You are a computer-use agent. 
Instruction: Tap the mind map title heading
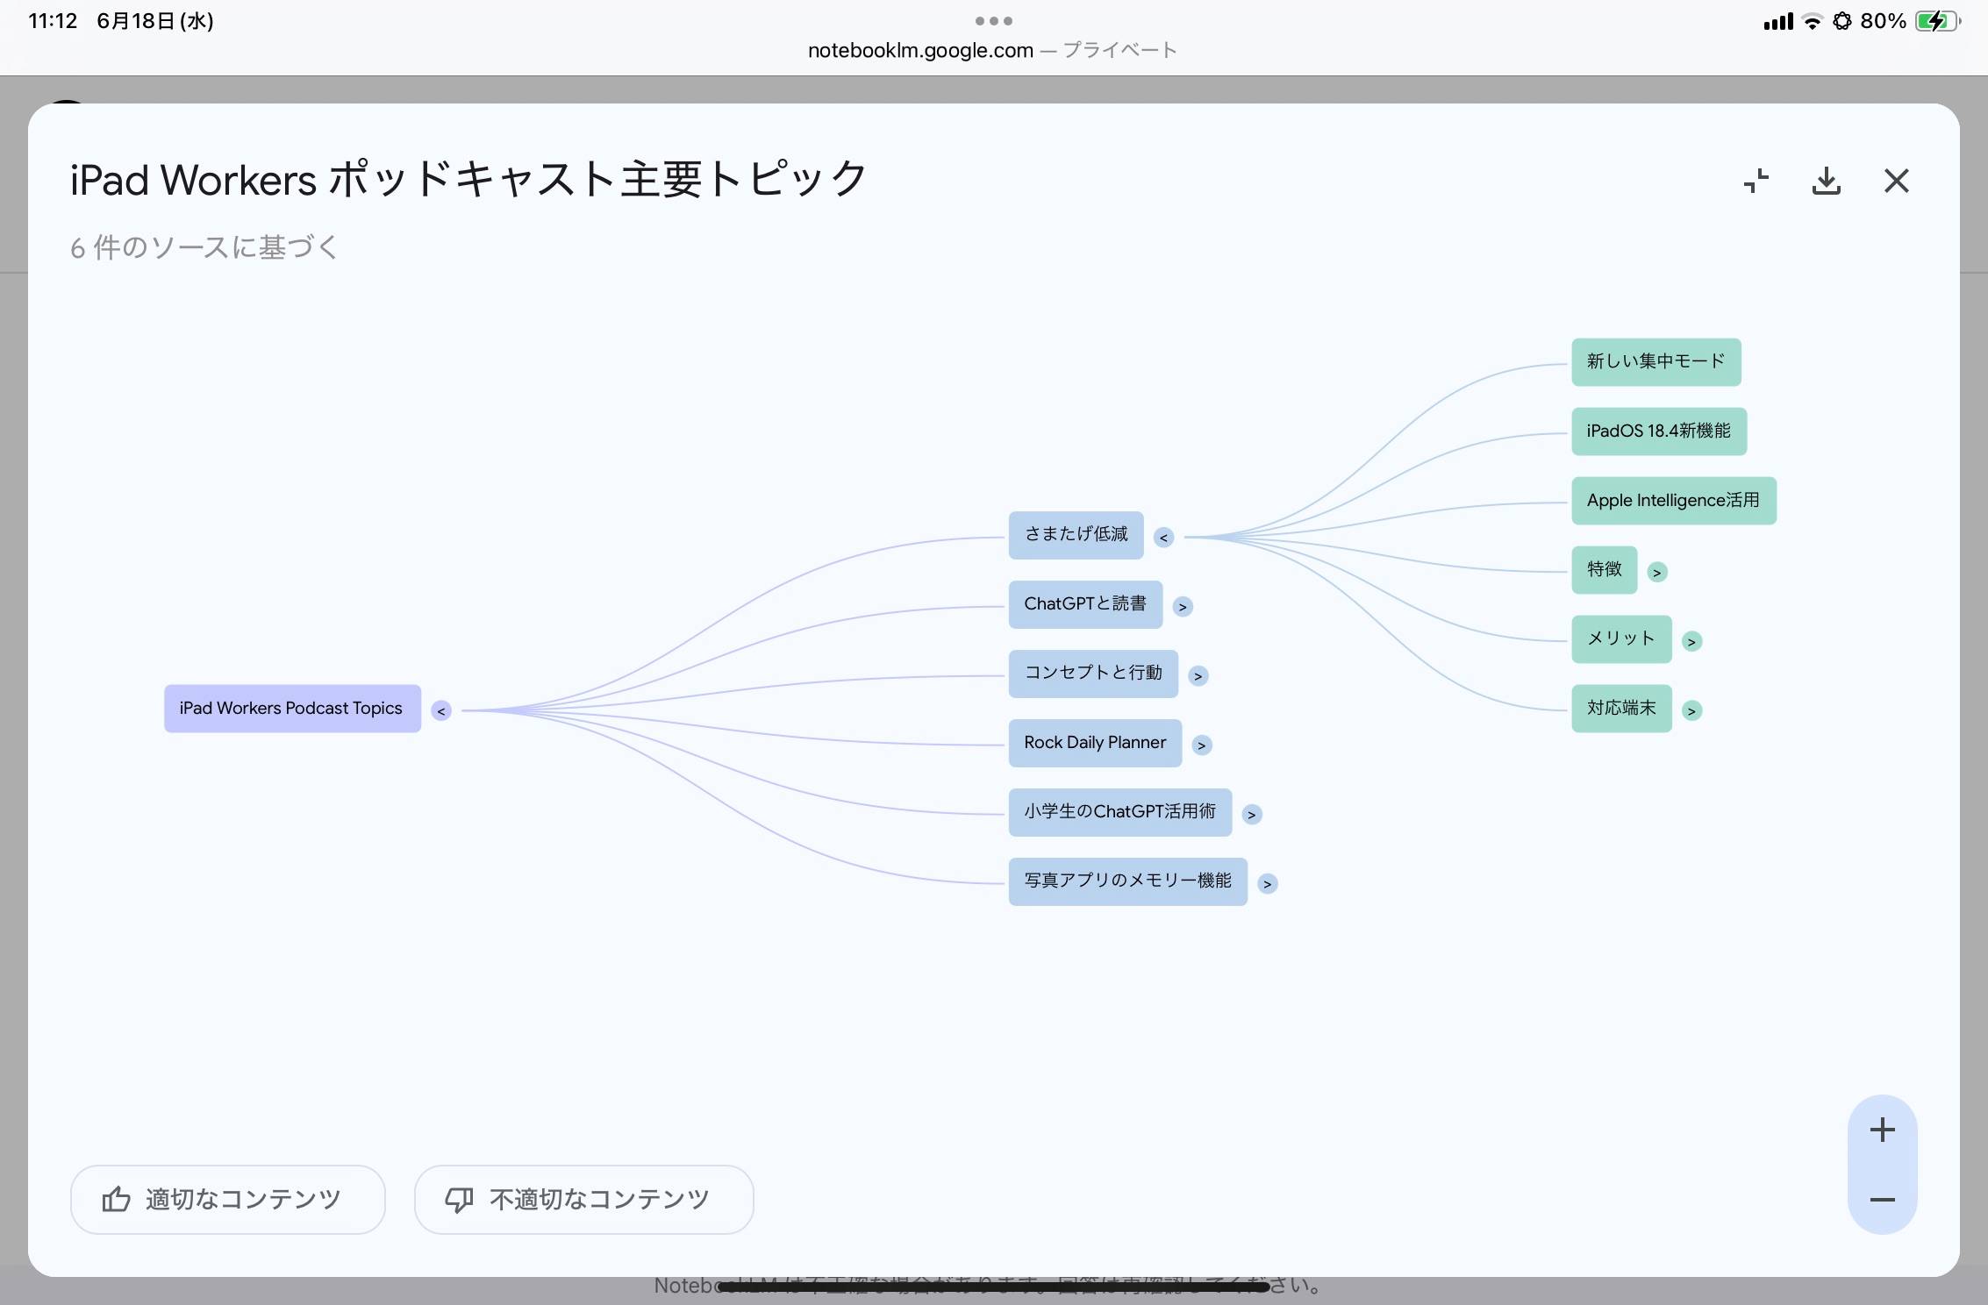[x=468, y=180]
